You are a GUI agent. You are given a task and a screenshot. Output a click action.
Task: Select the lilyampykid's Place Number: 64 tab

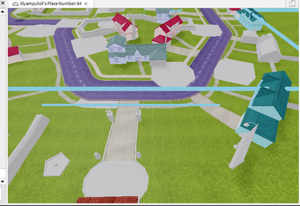click(x=51, y=3)
